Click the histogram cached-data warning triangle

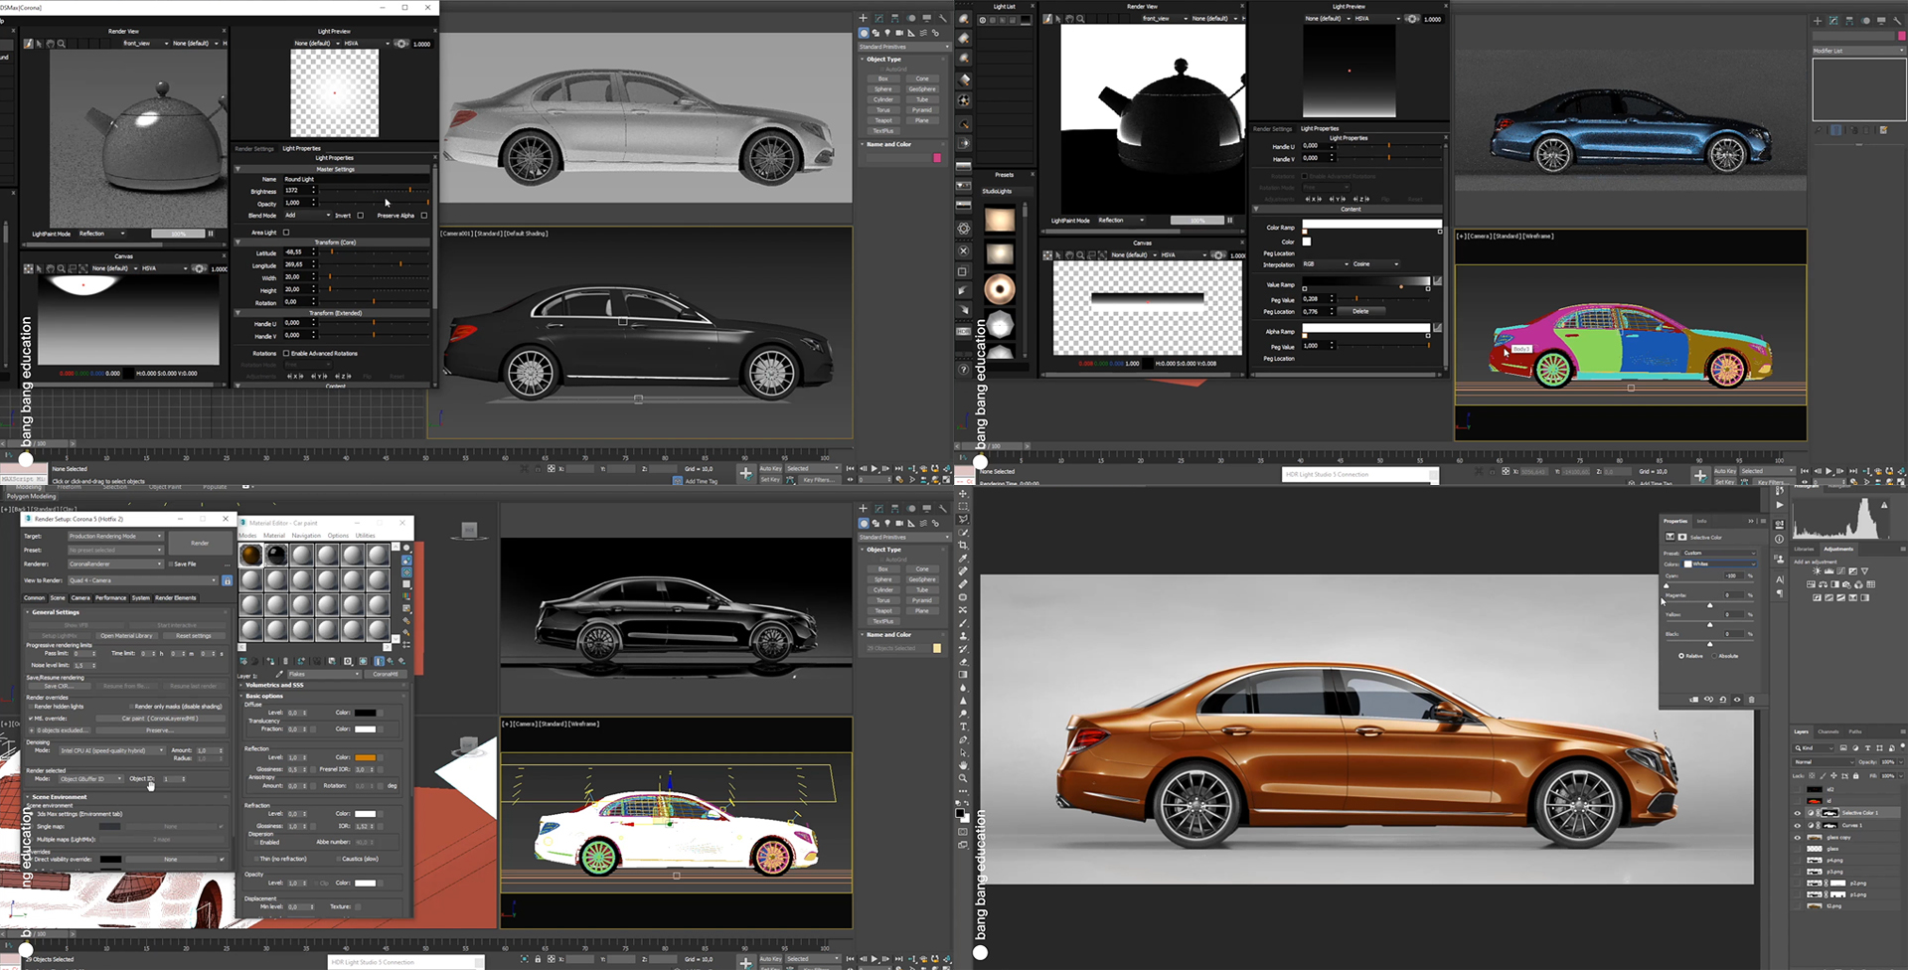point(1884,504)
